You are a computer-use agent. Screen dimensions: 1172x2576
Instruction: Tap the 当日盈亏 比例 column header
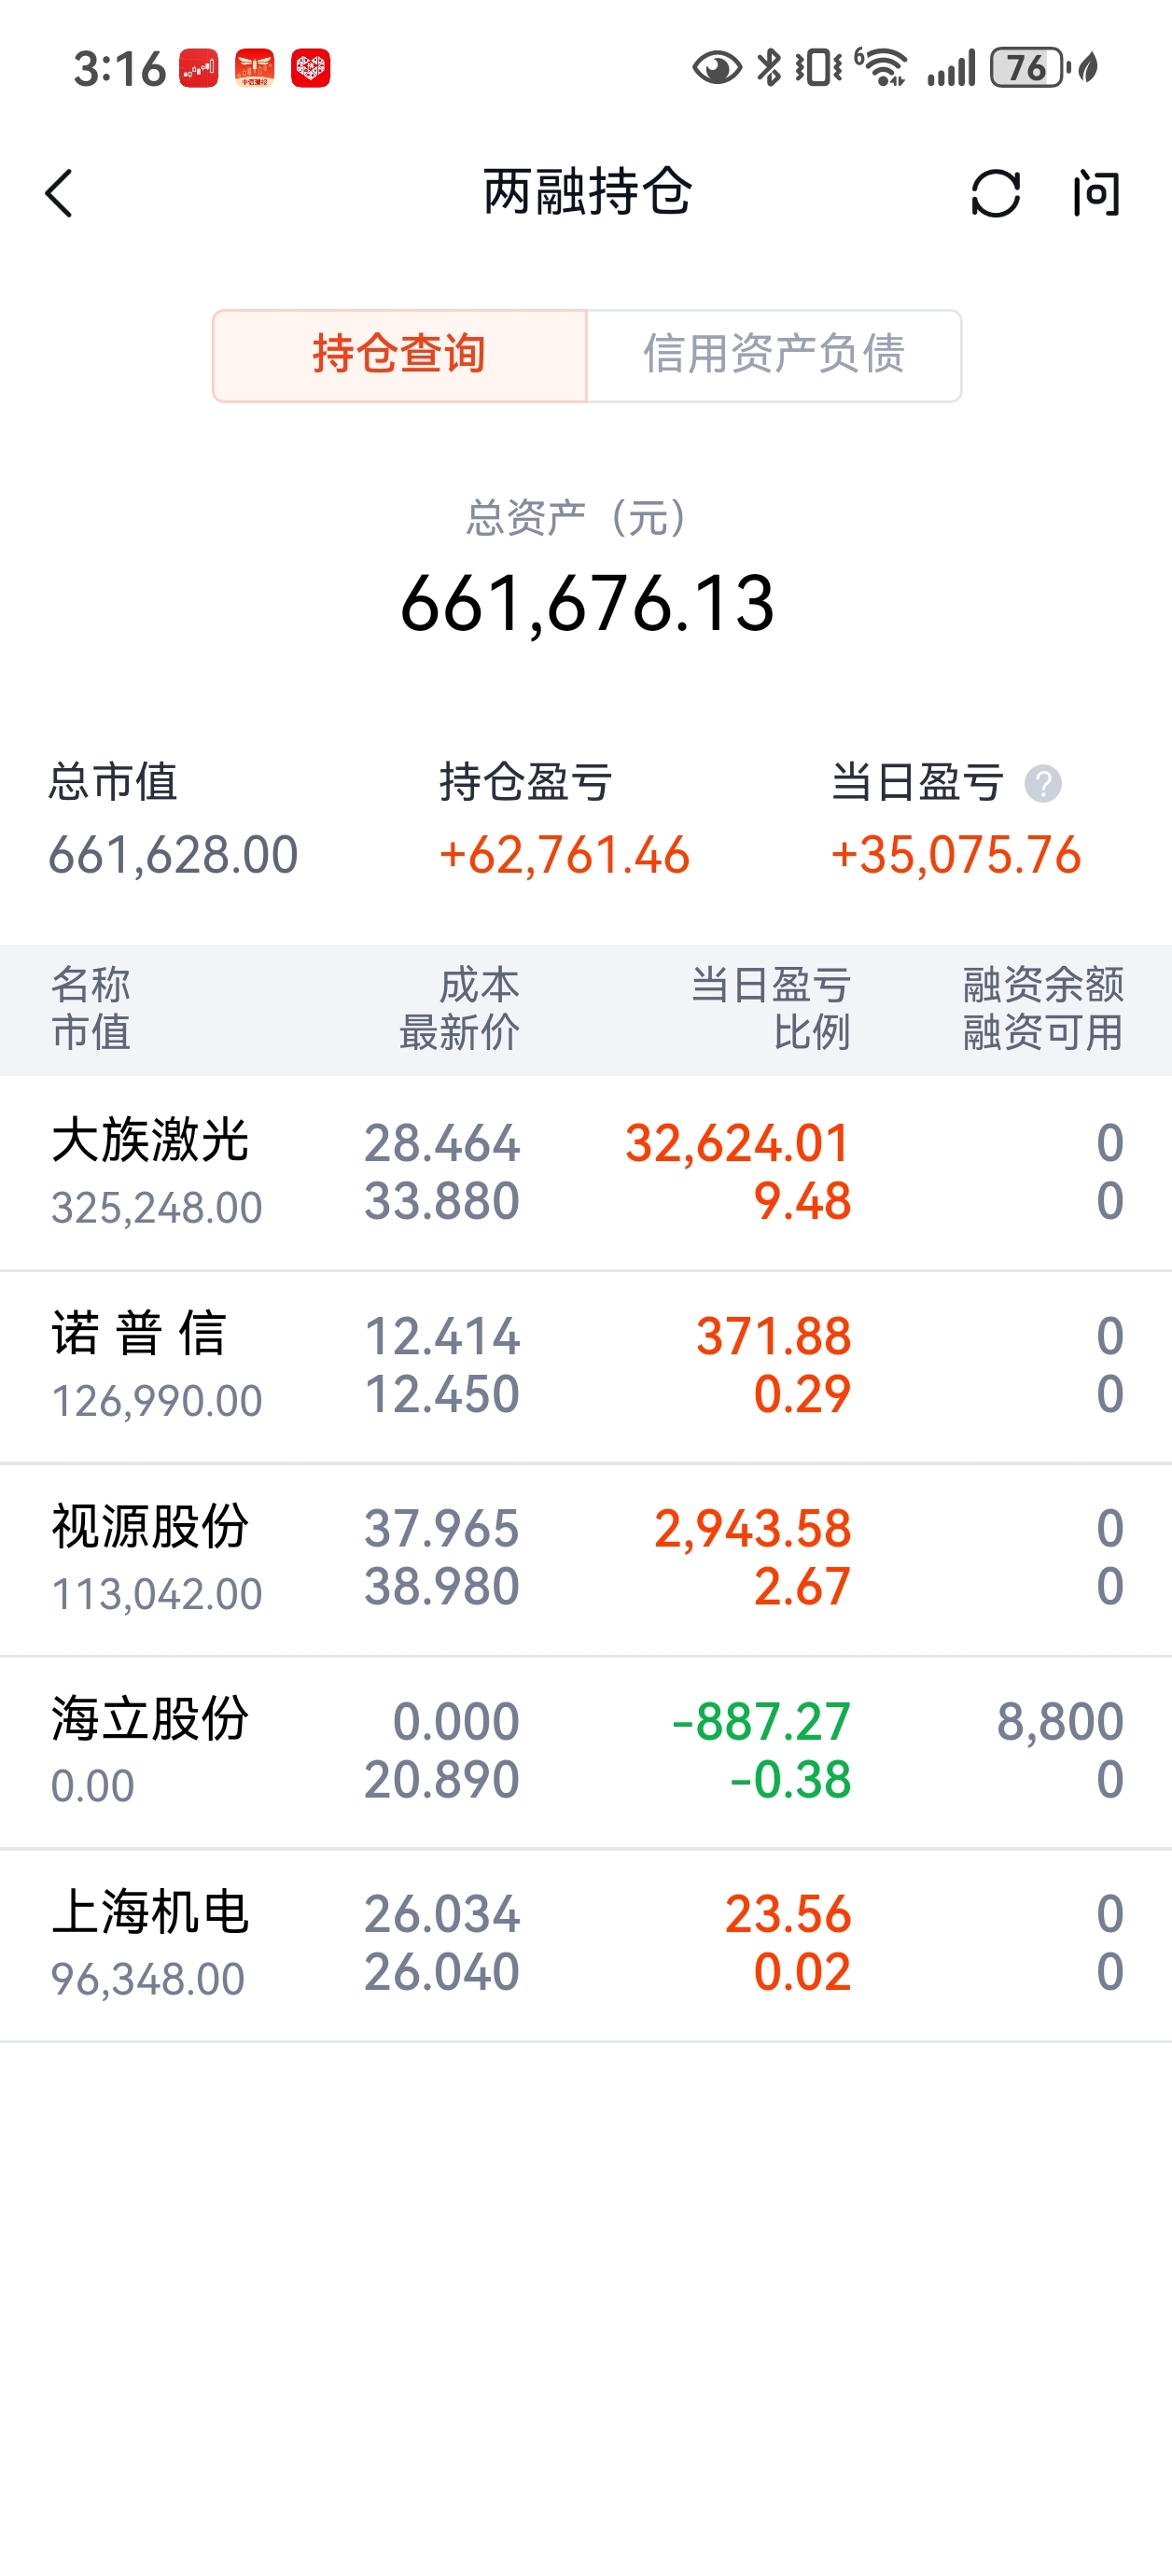(771, 1008)
